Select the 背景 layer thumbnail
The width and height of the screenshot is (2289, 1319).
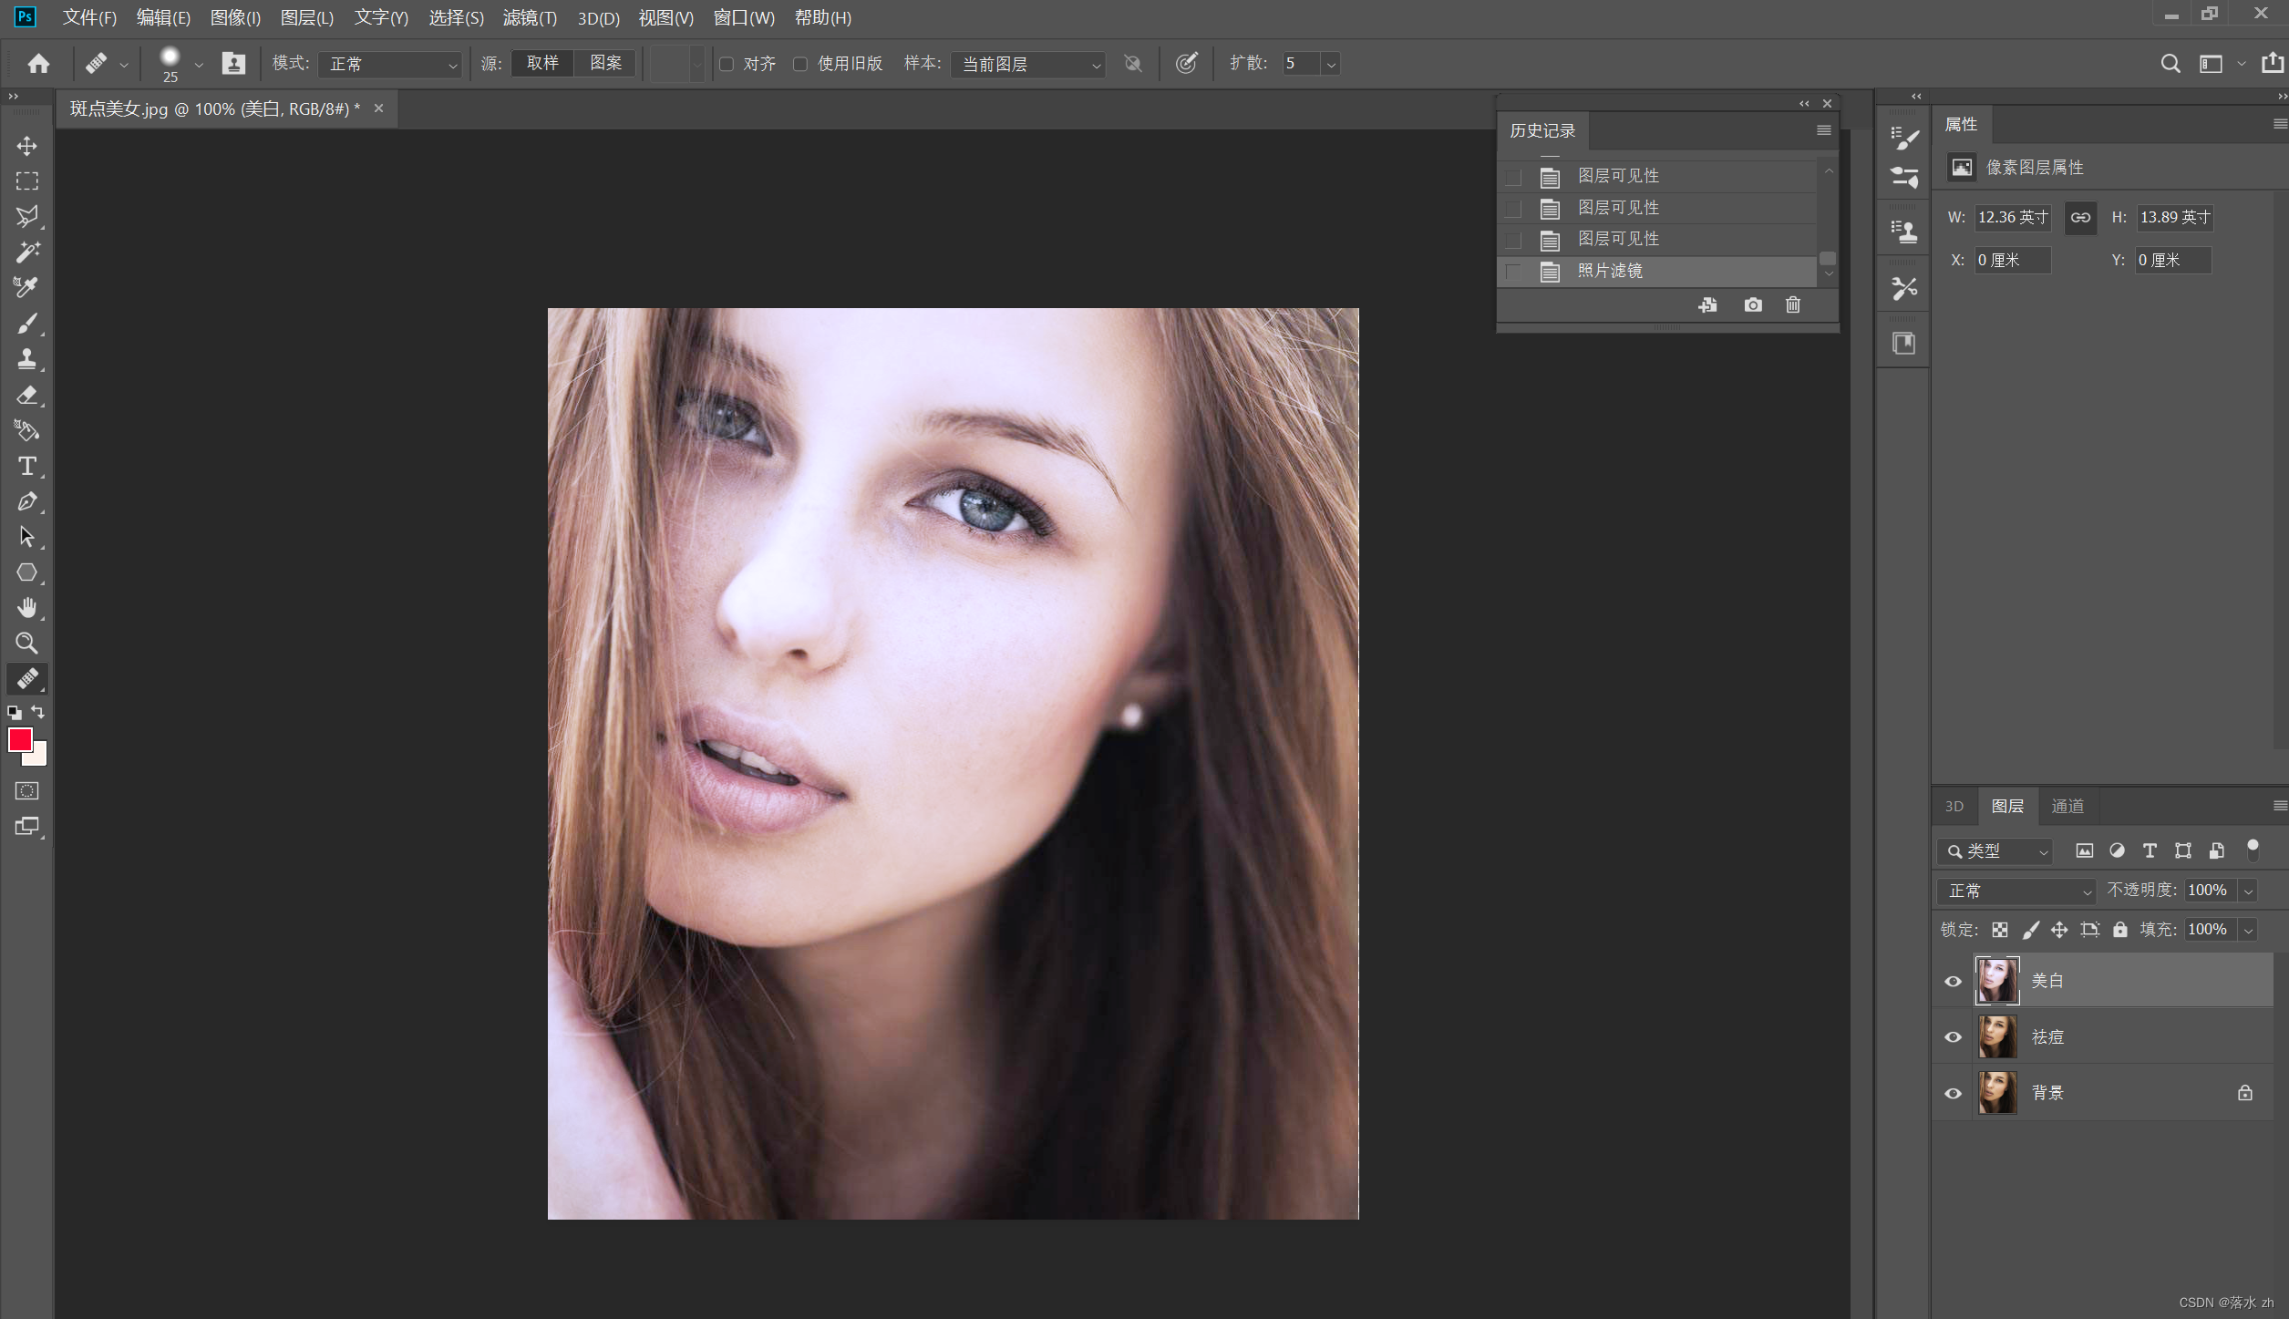[x=1996, y=1093]
